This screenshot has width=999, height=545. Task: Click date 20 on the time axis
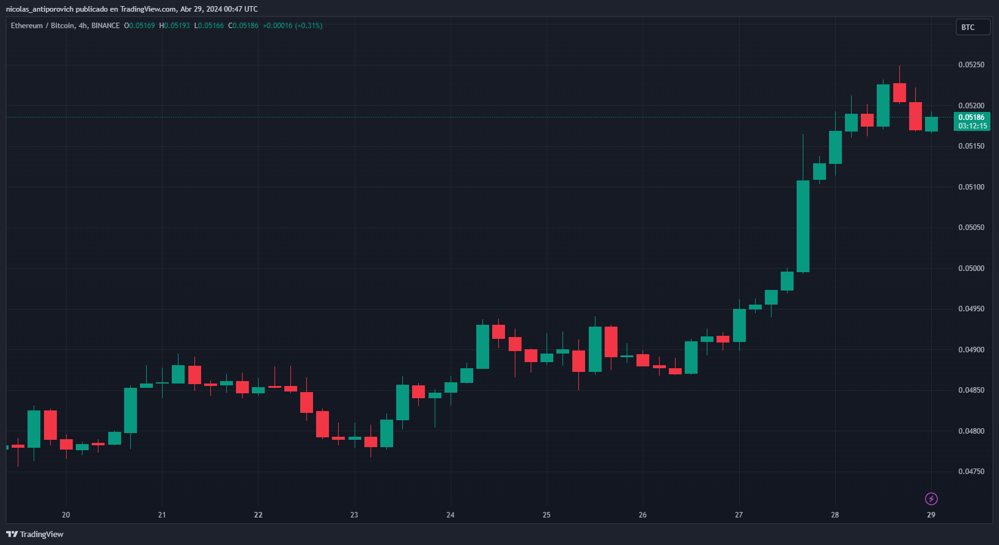click(x=66, y=515)
